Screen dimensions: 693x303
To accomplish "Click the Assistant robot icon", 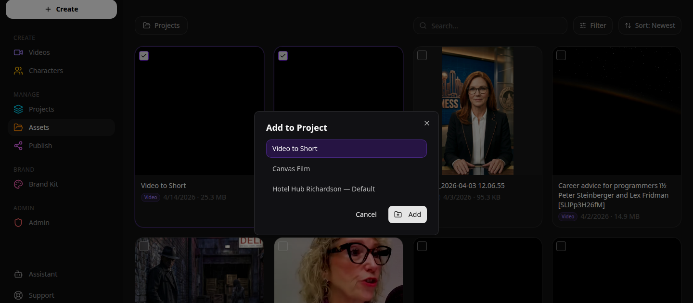I will pos(18,274).
